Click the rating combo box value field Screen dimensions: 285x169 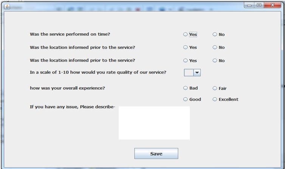189,72
